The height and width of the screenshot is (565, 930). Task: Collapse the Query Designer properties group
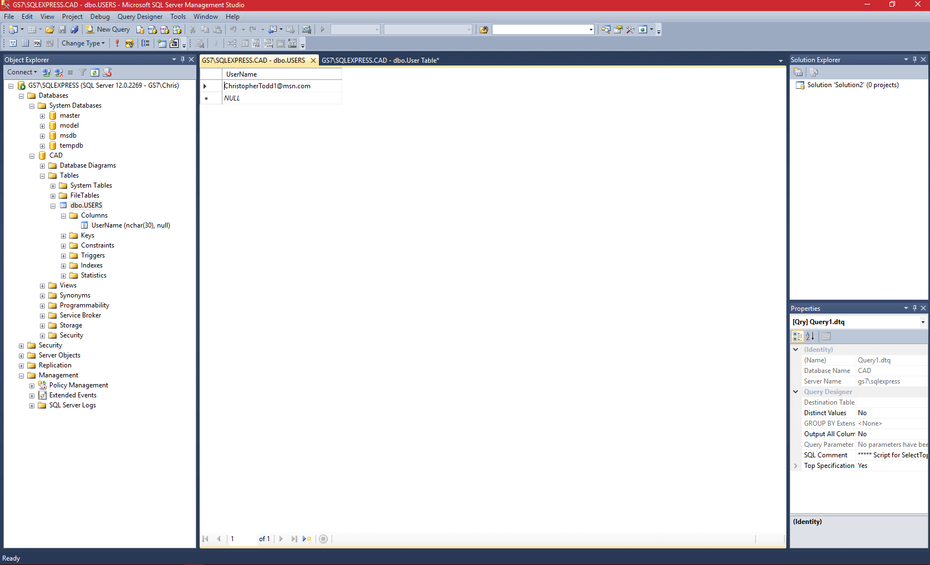(x=796, y=392)
